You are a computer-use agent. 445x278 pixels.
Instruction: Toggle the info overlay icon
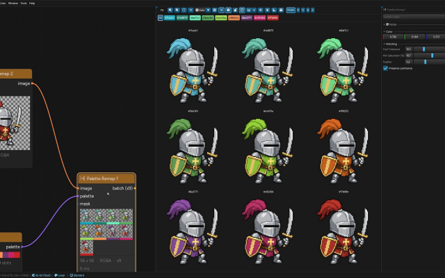[x=229, y=10]
